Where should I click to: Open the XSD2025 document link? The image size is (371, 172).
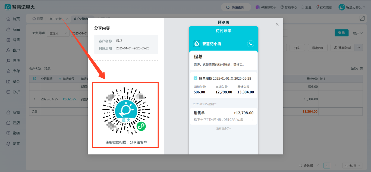pyautogui.click(x=71, y=99)
